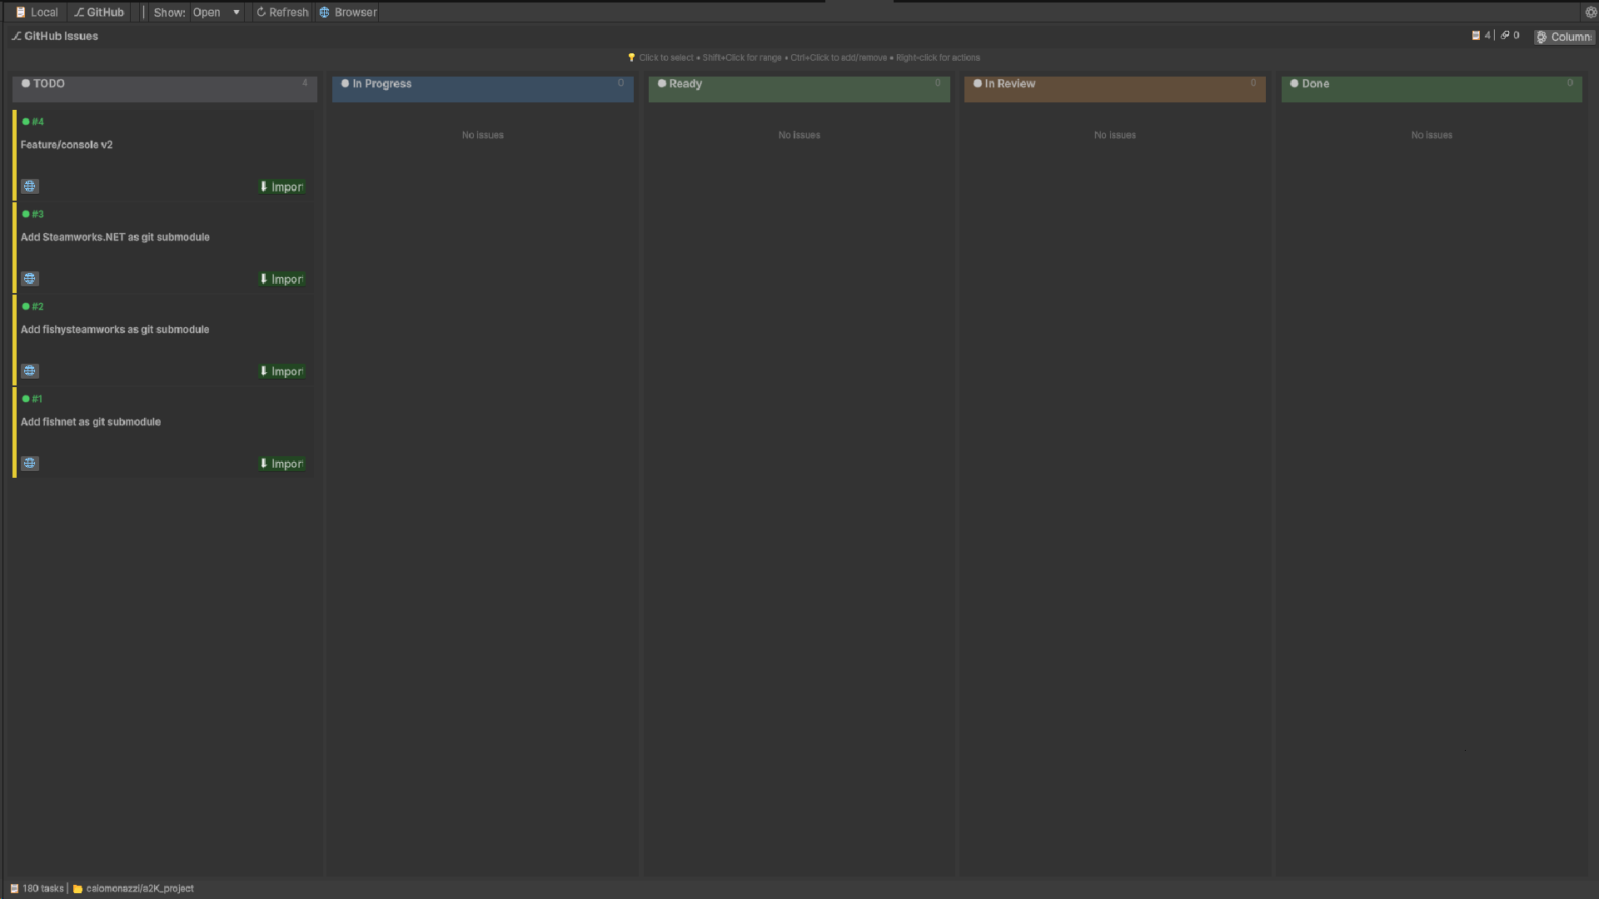
Task: Select the 'Add fishnet as git submodule' card
Action: point(91,422)
